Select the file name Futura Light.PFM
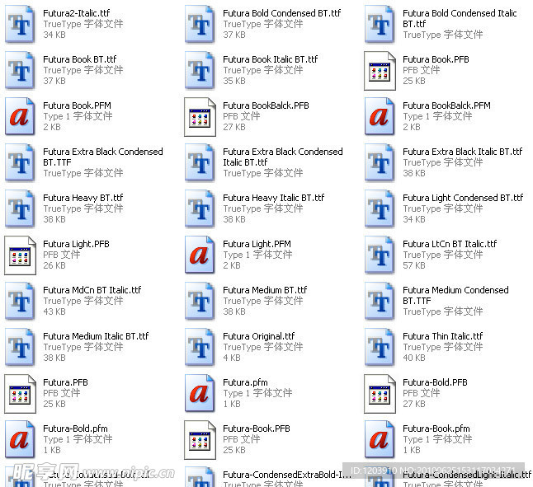This screenshot has width=533, height=487. pos(257,244)
